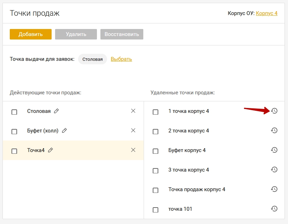Remove Буфет (холл) with its X icon
This screenshot has height=224, width=288.
(133, 130)
